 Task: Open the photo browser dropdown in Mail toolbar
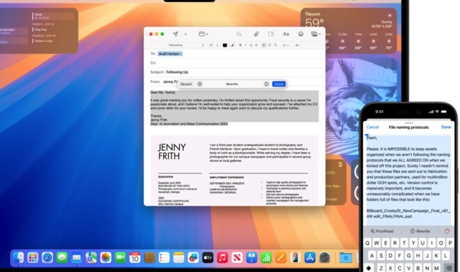point(316,34)
